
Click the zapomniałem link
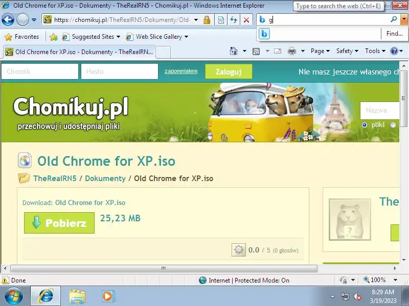[181, 71]
